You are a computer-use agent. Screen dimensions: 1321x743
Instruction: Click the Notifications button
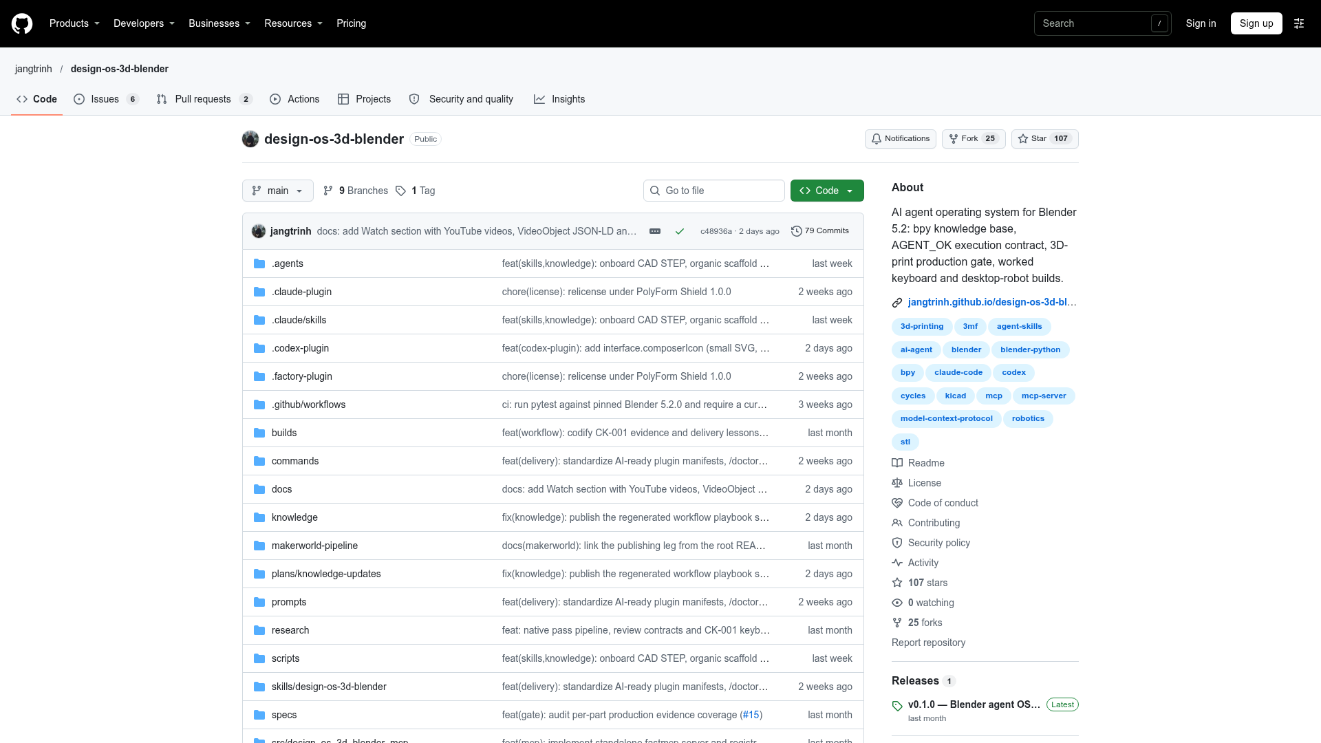tap(901, 139)
